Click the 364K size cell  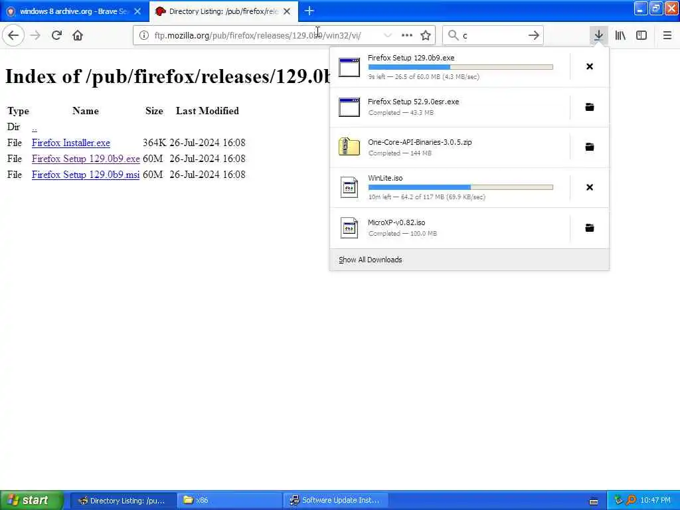[154, 143]
